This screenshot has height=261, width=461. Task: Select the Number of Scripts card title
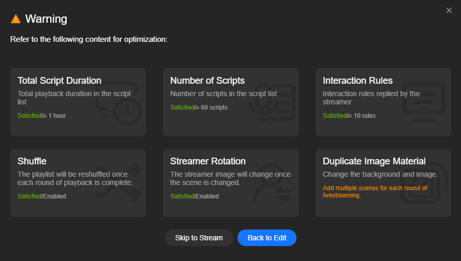click(x=207, y=81)
